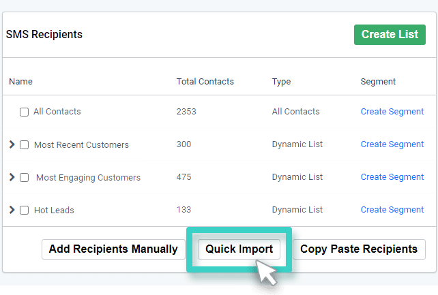
Task: Open Create Segment for Most Recent Customers
Action: coord(392,144)
